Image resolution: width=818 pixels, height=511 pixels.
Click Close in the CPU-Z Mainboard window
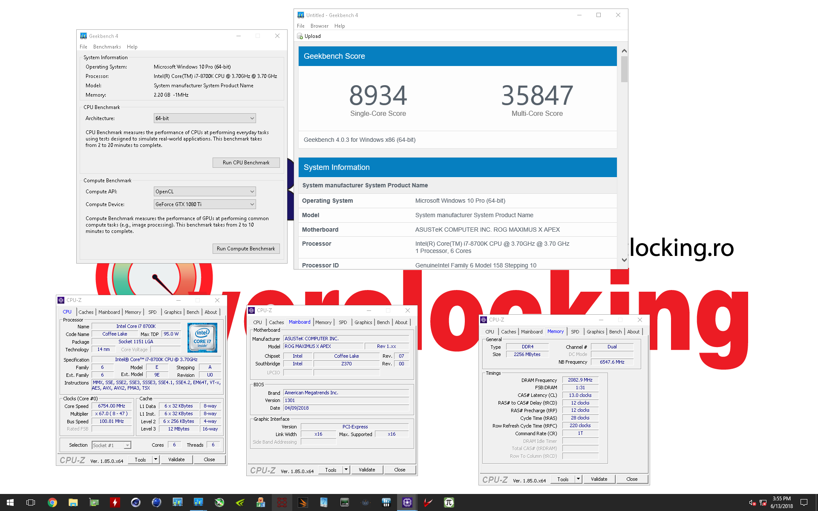coord(400,470)
